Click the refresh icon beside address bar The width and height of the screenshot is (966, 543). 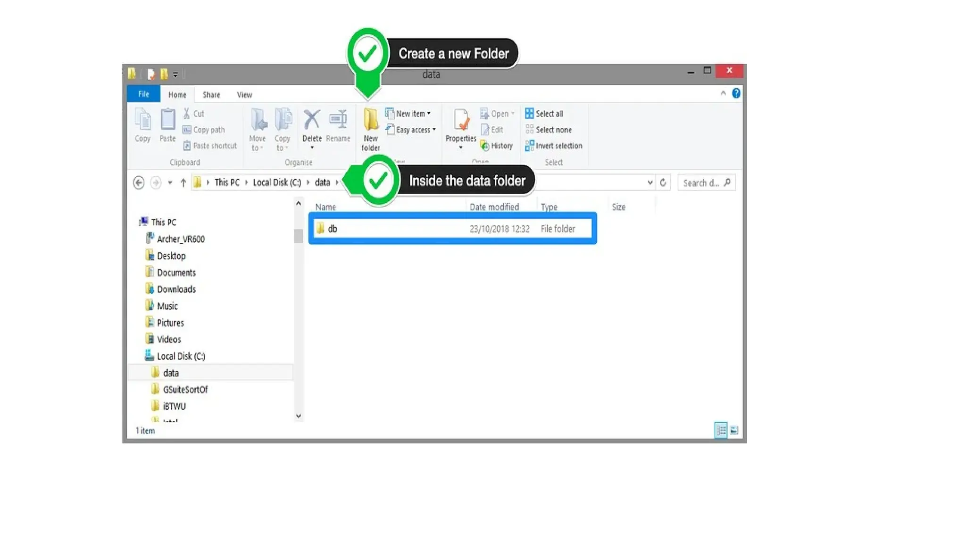tap(663, 183)
